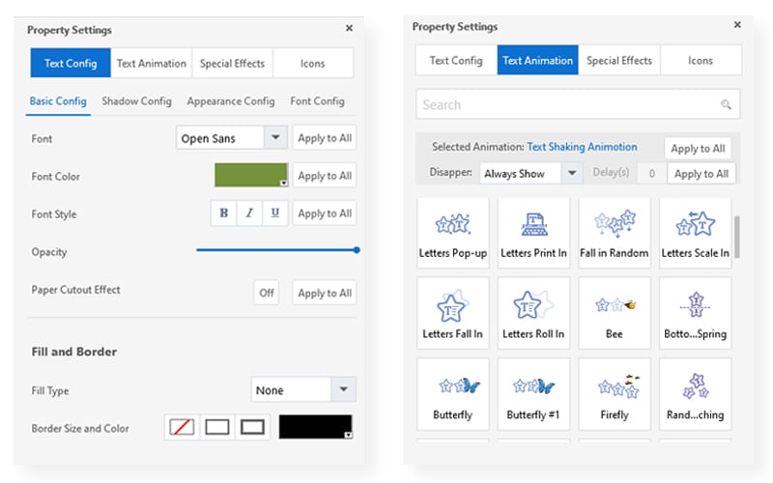
Task: Select the Letters Scale In animation
Action: tap(695, 233)
